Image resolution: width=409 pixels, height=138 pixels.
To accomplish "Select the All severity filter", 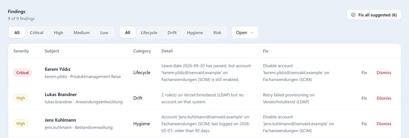I will click(x=17, y=33).
